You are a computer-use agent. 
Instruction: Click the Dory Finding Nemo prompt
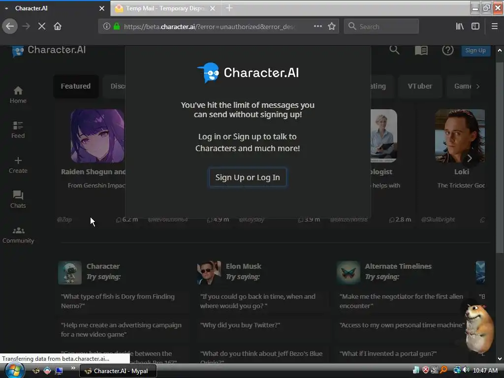pyautogui.click(x=118, y=301)
